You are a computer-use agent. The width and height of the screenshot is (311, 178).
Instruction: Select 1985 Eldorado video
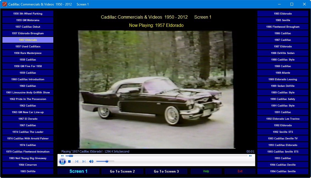[x=283, y=14]
